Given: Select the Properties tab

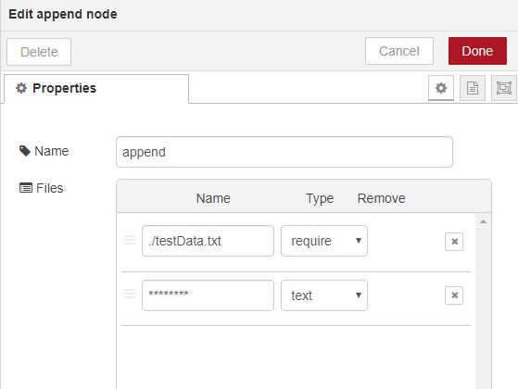Looking at the screenshot, I should point(96,89).
